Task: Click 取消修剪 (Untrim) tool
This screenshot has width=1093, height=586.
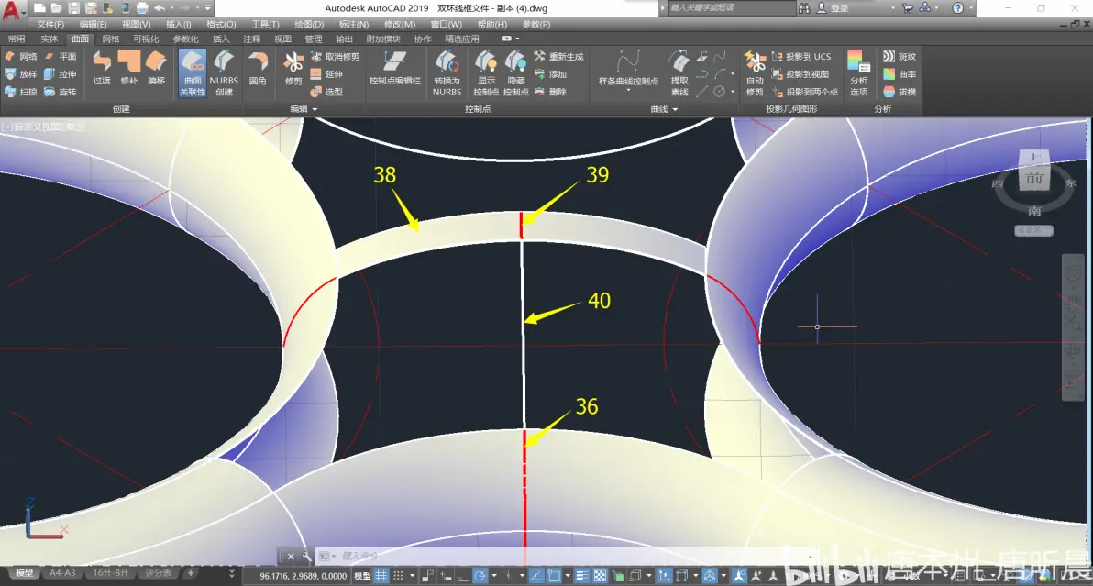Action: [x=336, y=57]
